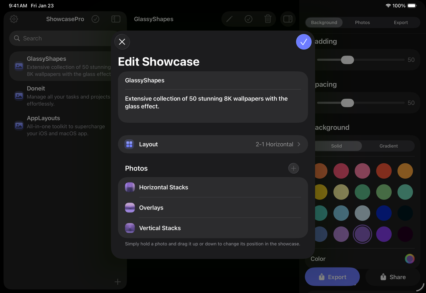Toggle the right inspector panel icon
426x293 pixels.
click(288, 19)
